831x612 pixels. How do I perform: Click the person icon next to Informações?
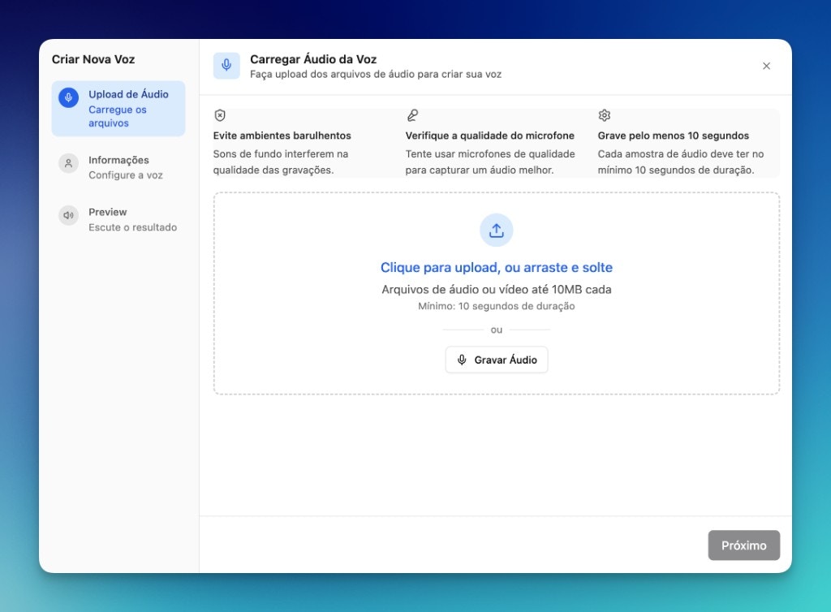coord(68,163)
